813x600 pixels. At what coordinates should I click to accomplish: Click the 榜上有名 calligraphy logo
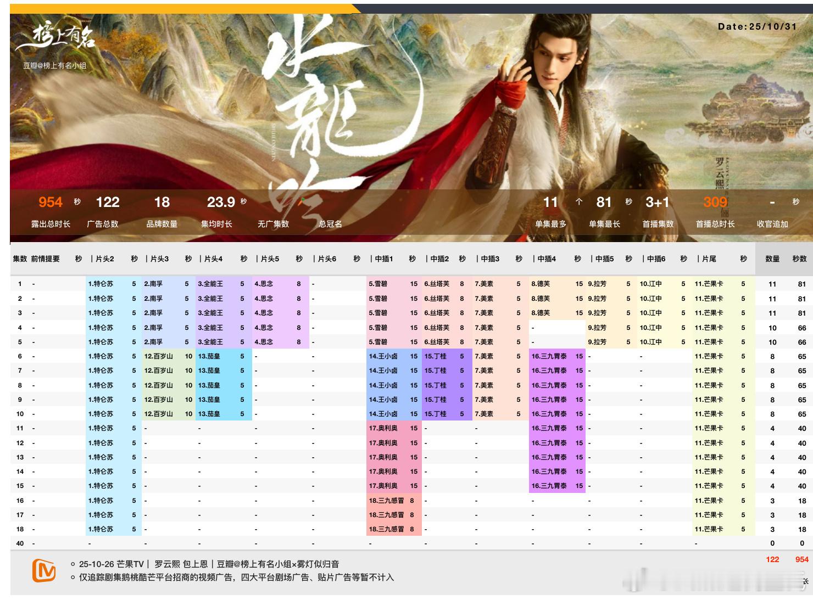click(x=55, y=37)
